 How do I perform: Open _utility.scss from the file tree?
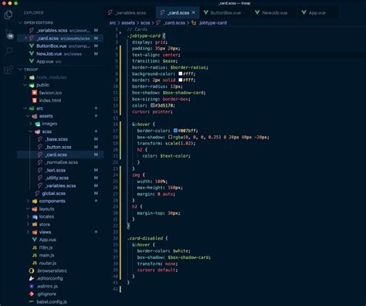(60, 178)
